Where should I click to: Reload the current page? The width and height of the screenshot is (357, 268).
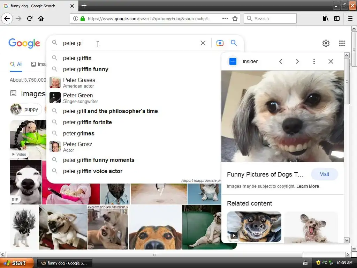pos(30,18)
